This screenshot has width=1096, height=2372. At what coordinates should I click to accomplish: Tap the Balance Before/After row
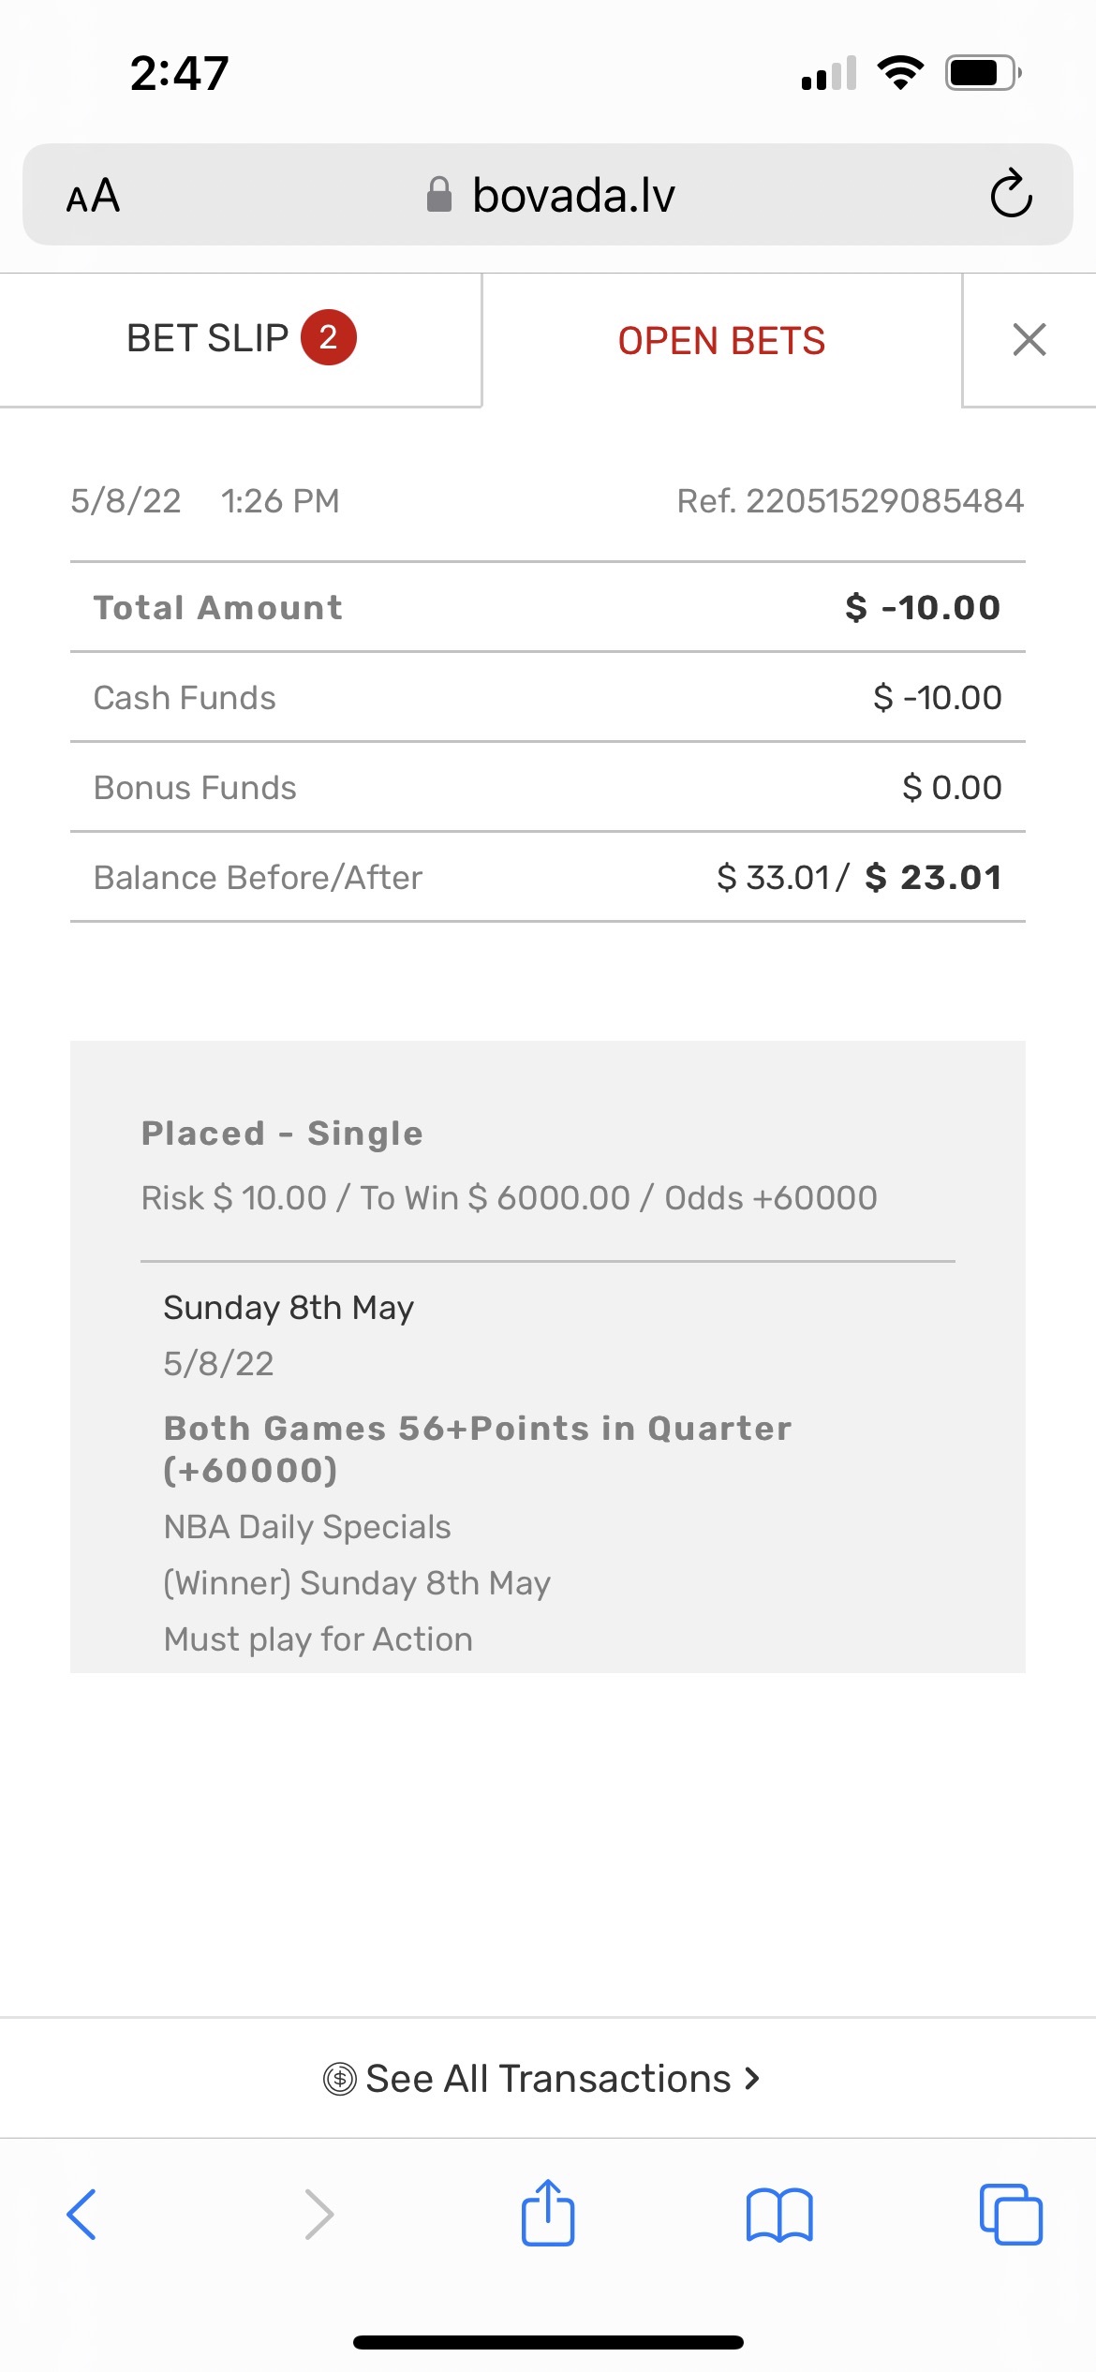coord(547,877)
